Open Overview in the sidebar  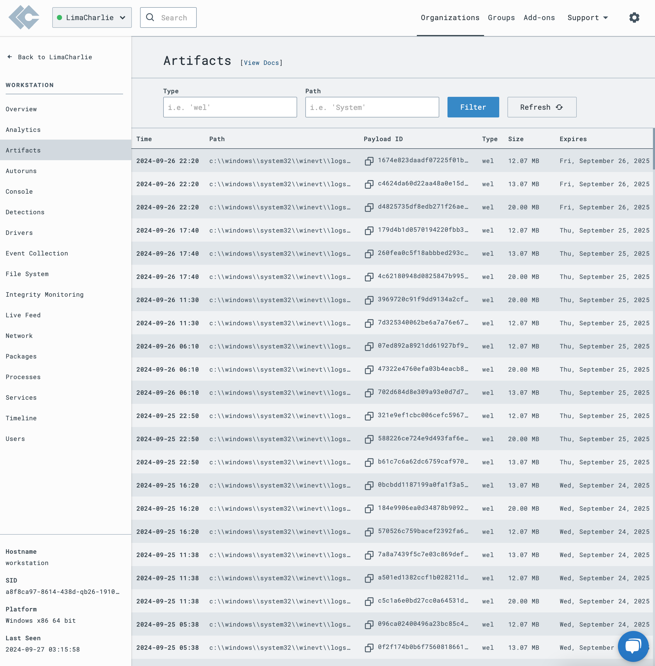pyautogui.click(x=65, y=109)
